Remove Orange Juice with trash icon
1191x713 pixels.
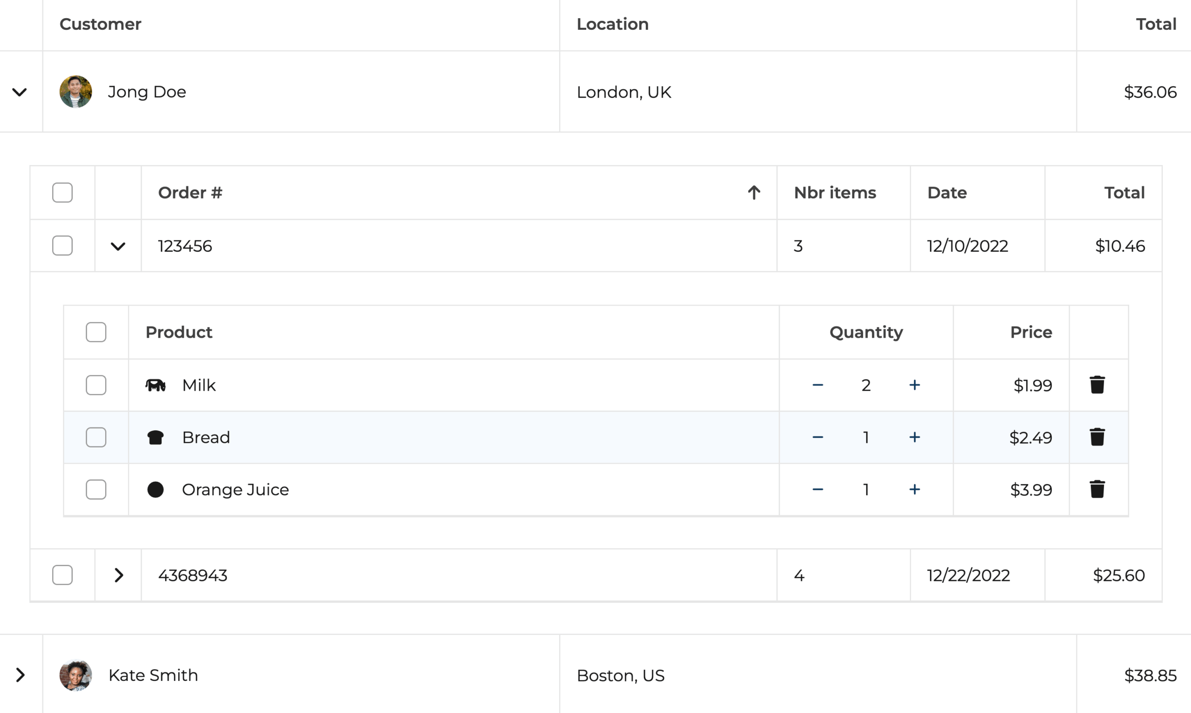pyautogui.click(x=1097, y=489)
